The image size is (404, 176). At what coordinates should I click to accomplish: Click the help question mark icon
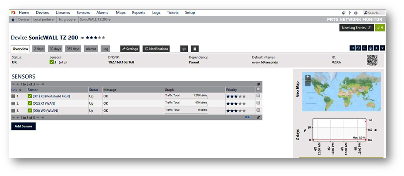[350, 13]
